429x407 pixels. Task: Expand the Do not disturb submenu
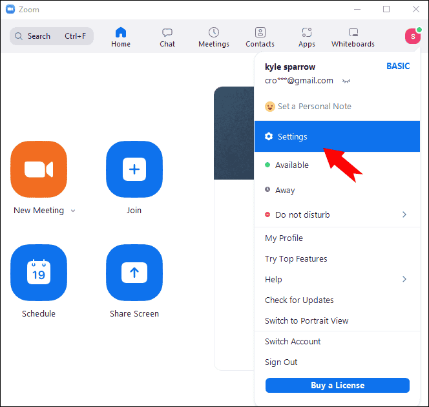(x=404, y=214)
